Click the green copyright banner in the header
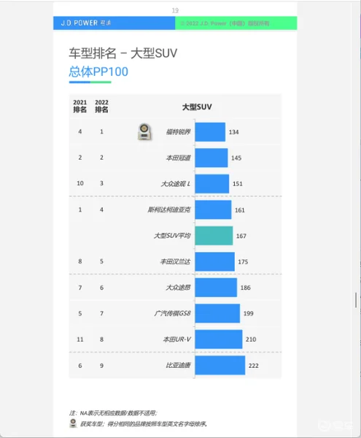The image size is (361, 438). (236, 23)
